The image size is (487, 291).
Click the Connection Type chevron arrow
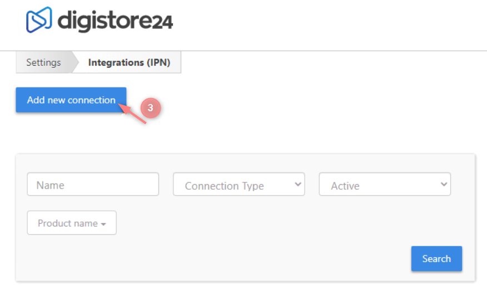coord(297,184)
